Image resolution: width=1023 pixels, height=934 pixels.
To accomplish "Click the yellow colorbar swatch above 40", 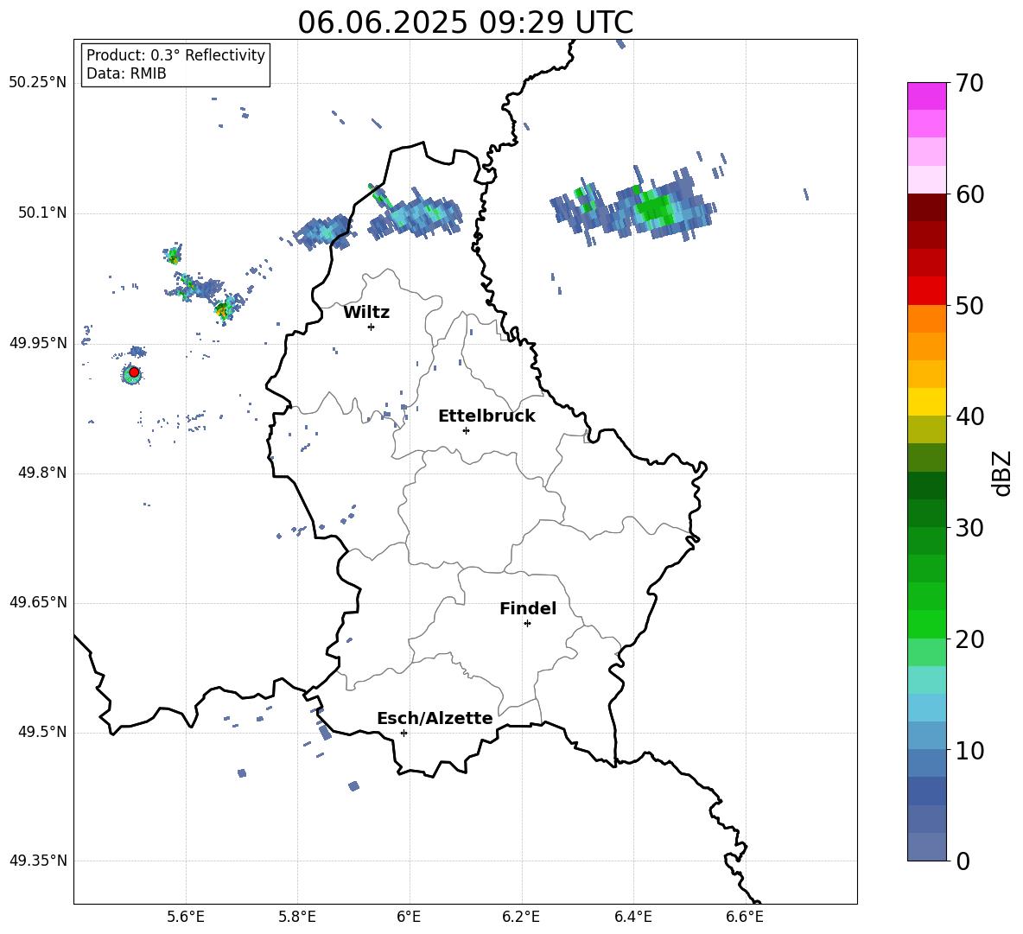I will click(927, 402).
